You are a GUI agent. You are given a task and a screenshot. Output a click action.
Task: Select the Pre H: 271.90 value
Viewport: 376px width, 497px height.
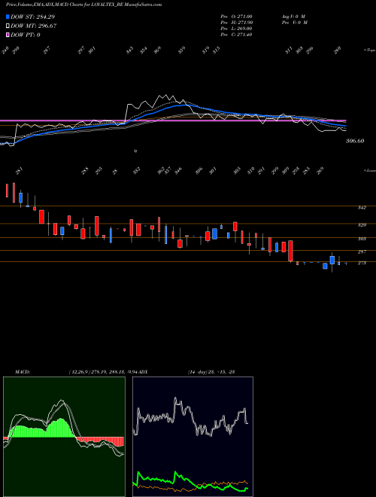click(x=236, y=23)
